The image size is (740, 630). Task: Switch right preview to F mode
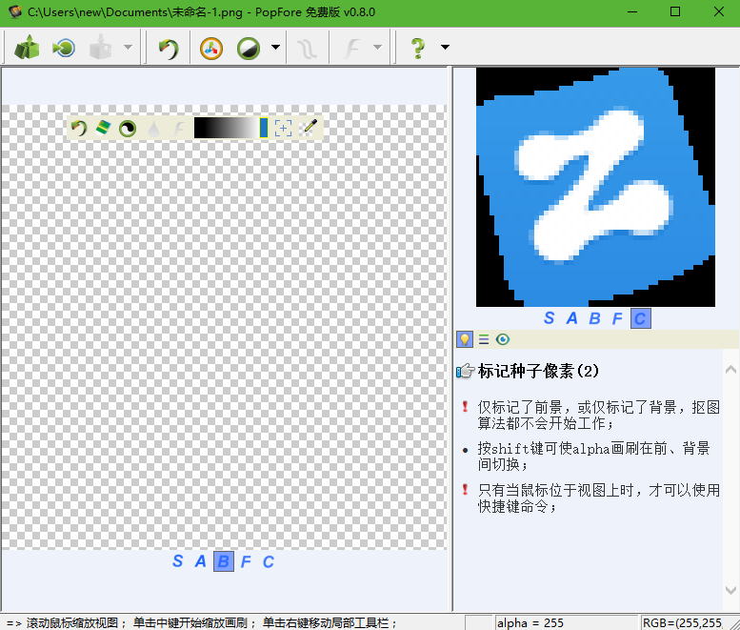click(x=617, y=318)
